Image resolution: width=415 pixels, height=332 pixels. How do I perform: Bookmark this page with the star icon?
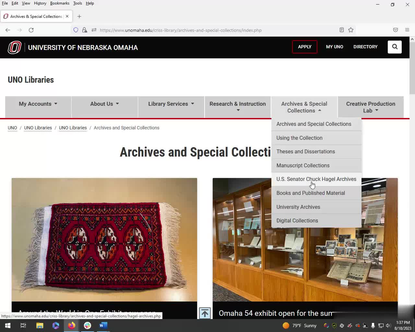(351, 30)
